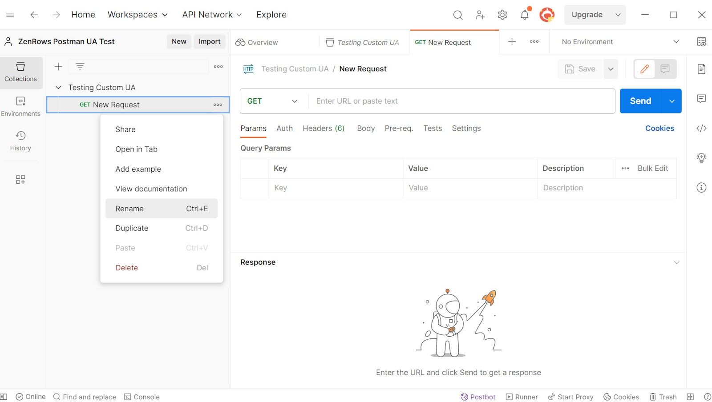This screenshot has width=712, height=402.
Task: Click the Send button
Action: pos(640,101)
